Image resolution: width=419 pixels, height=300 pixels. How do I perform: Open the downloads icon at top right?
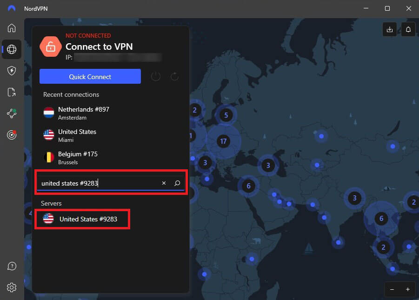click(x=389, y=29)
